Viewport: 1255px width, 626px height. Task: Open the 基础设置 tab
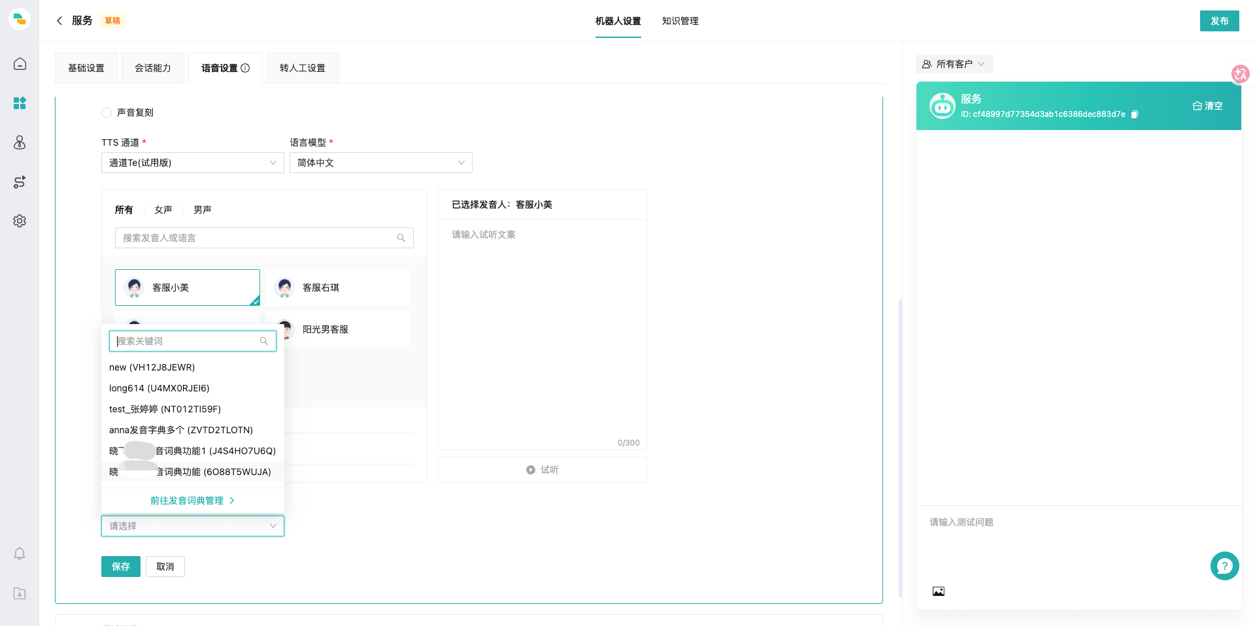pyautogui.click(x=86, y=68)
